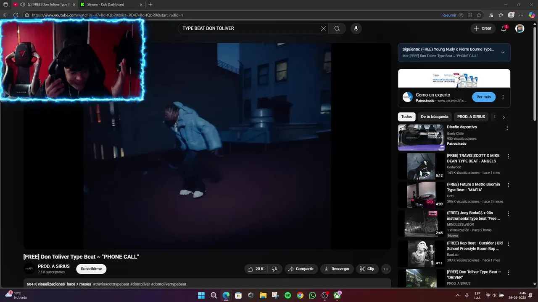Open menu for Joey Bada$$ type beat video
538x302 pixels.
[x=508, y=213]
